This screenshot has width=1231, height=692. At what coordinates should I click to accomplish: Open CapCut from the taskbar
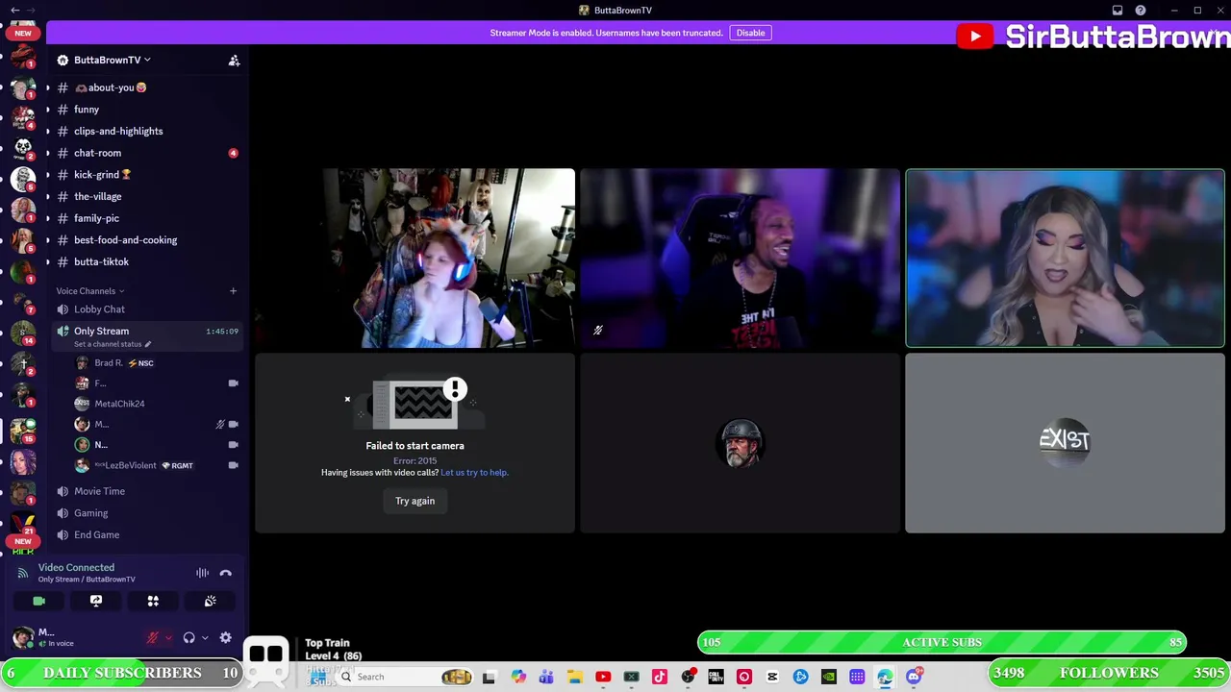(x=772, y=677)
